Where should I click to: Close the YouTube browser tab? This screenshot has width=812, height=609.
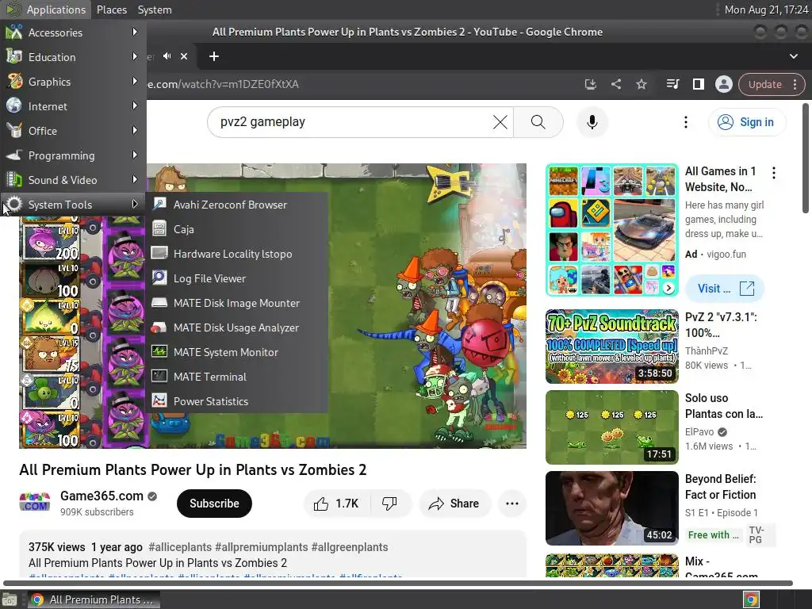tap(184, 56)
